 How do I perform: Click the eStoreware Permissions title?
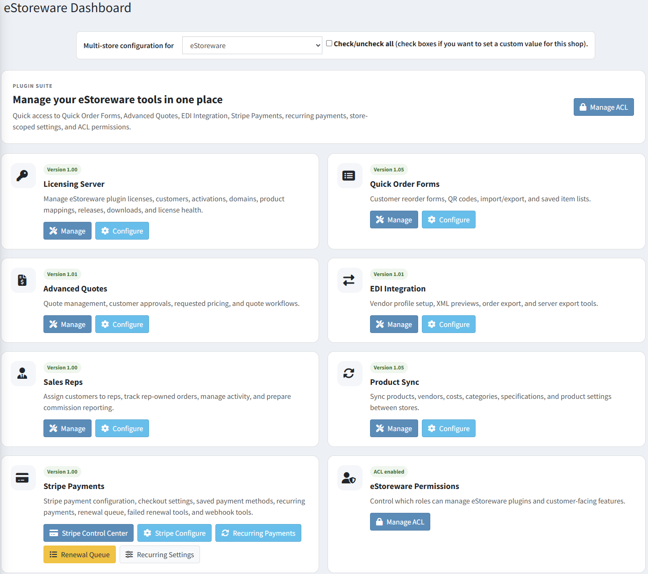pyautogui.click(x=414, y=486)
